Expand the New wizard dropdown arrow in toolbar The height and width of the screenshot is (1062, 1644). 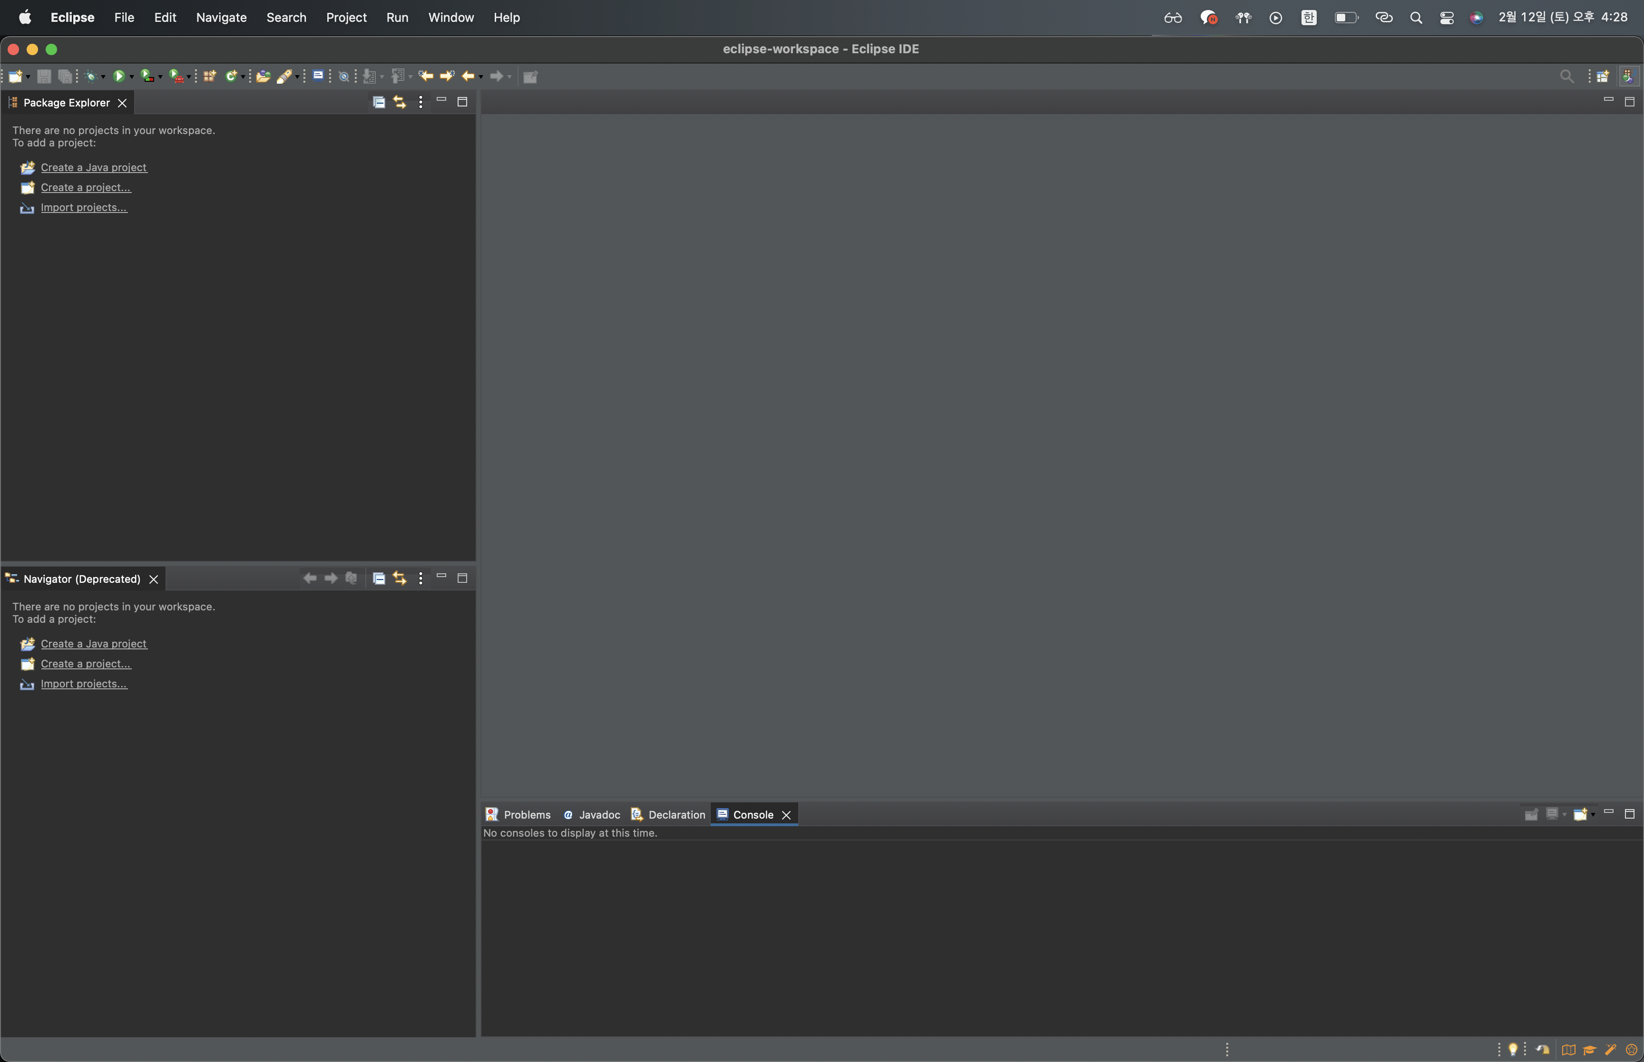(x=28, y=77)
